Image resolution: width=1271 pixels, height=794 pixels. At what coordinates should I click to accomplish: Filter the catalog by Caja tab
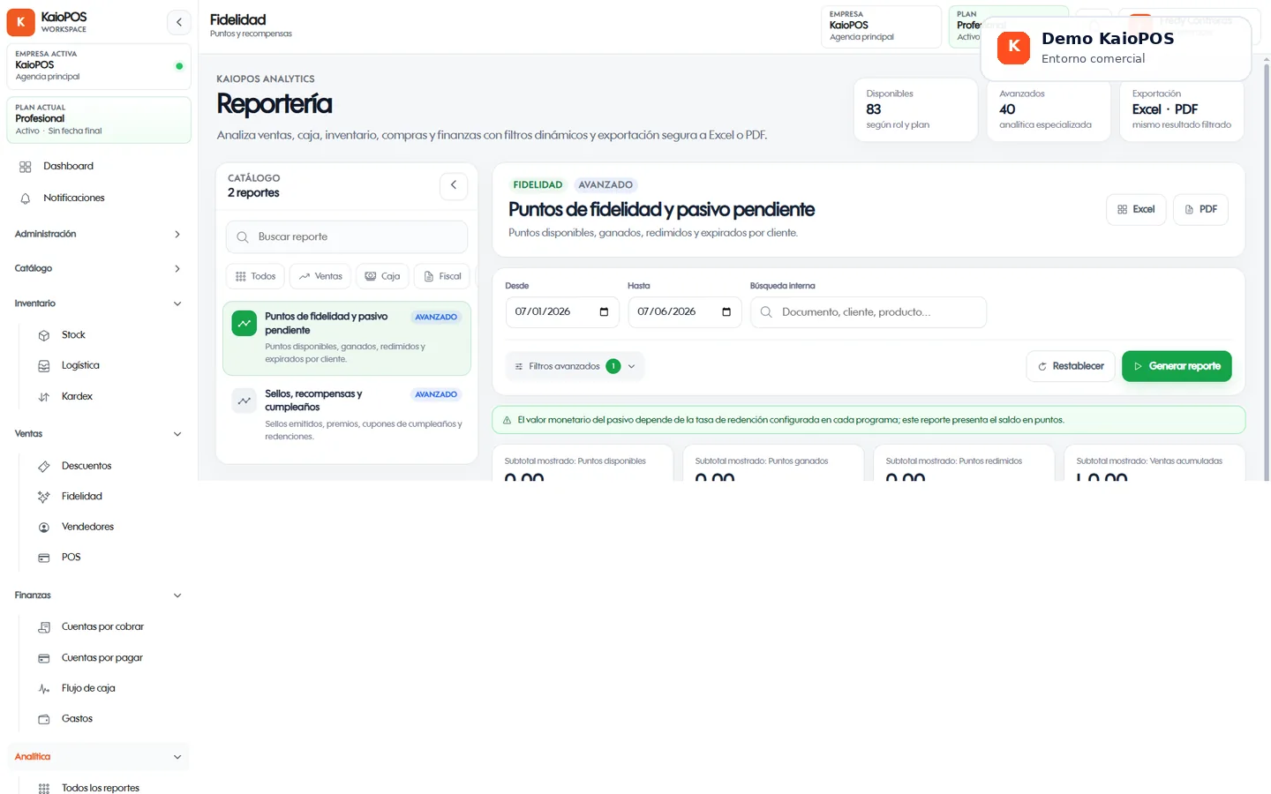[x=383, y=276]
